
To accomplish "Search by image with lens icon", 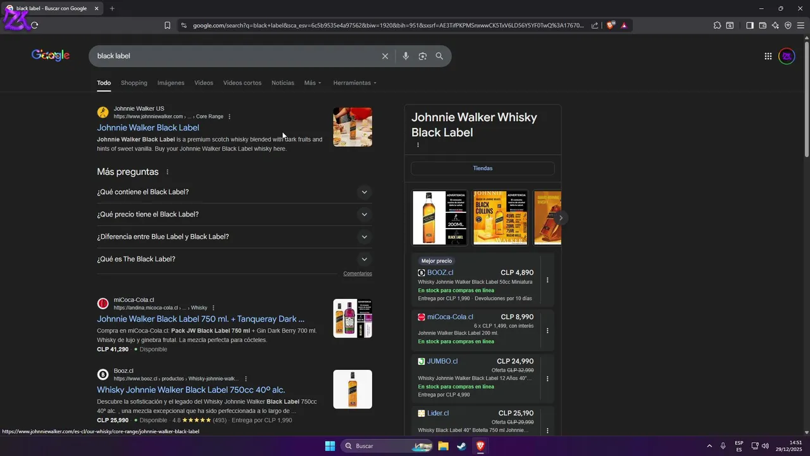I will click(x=423, y=56).
